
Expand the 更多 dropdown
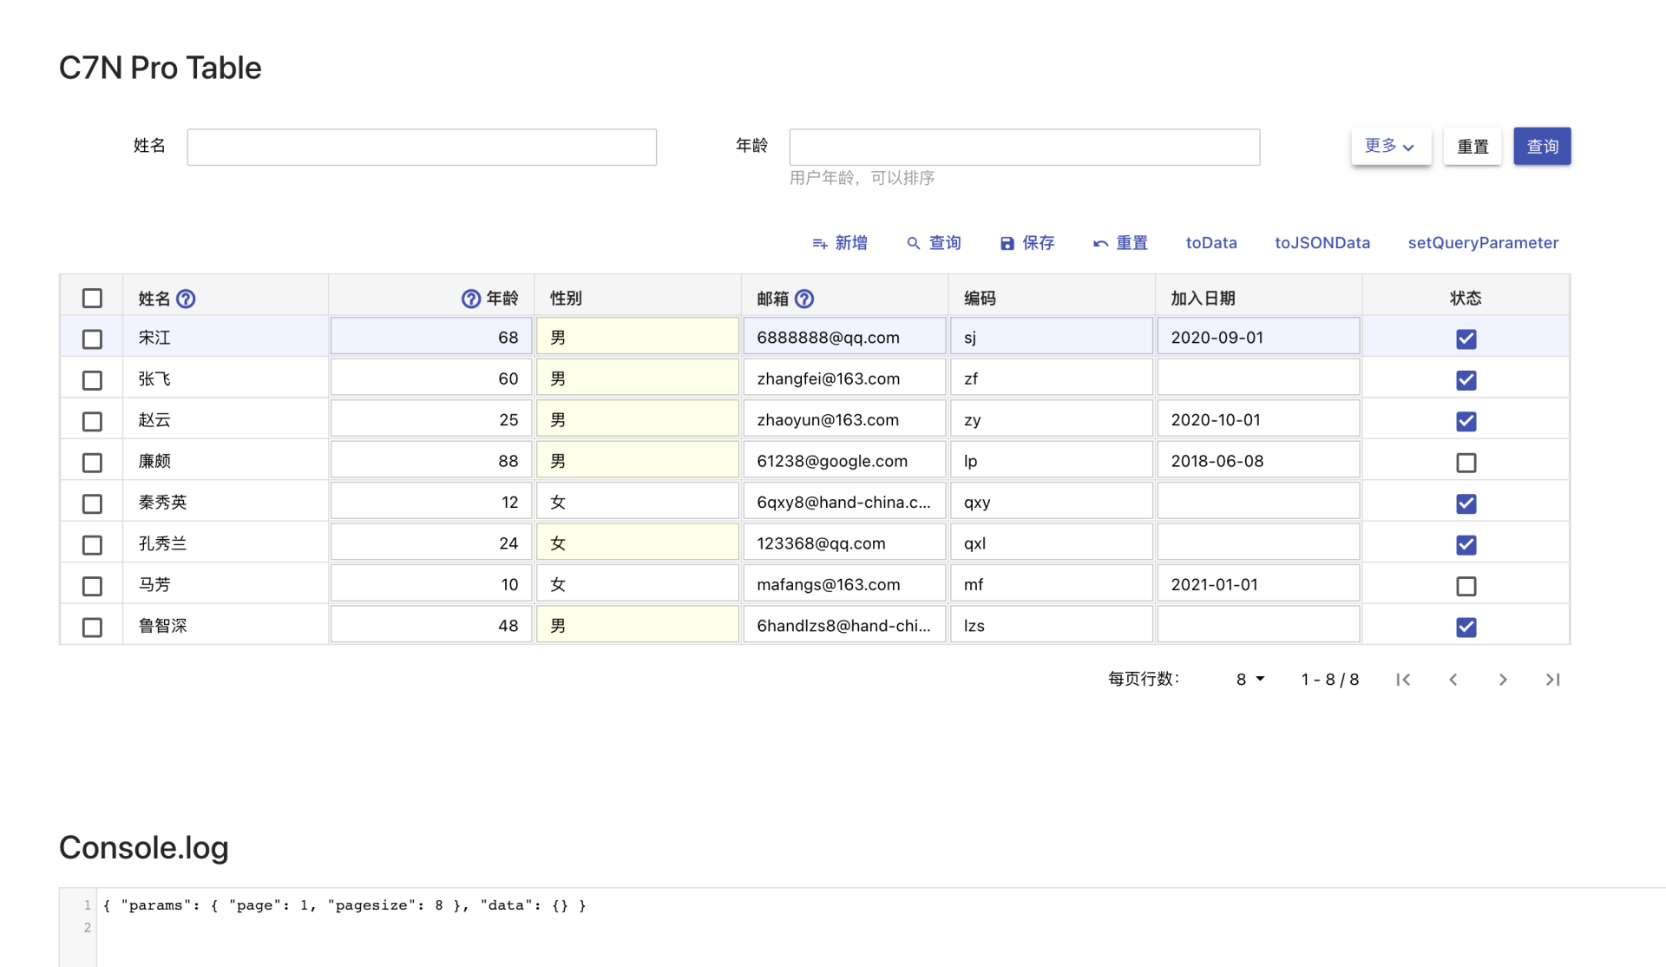pos(1390,146)
